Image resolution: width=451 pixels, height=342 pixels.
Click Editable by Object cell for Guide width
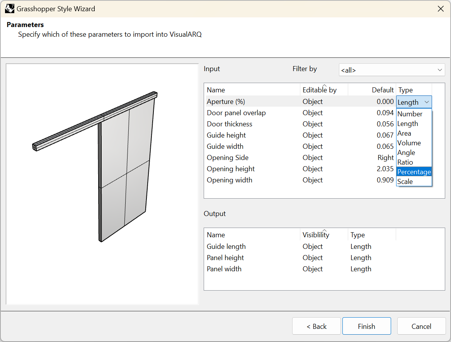click(312, 146)
